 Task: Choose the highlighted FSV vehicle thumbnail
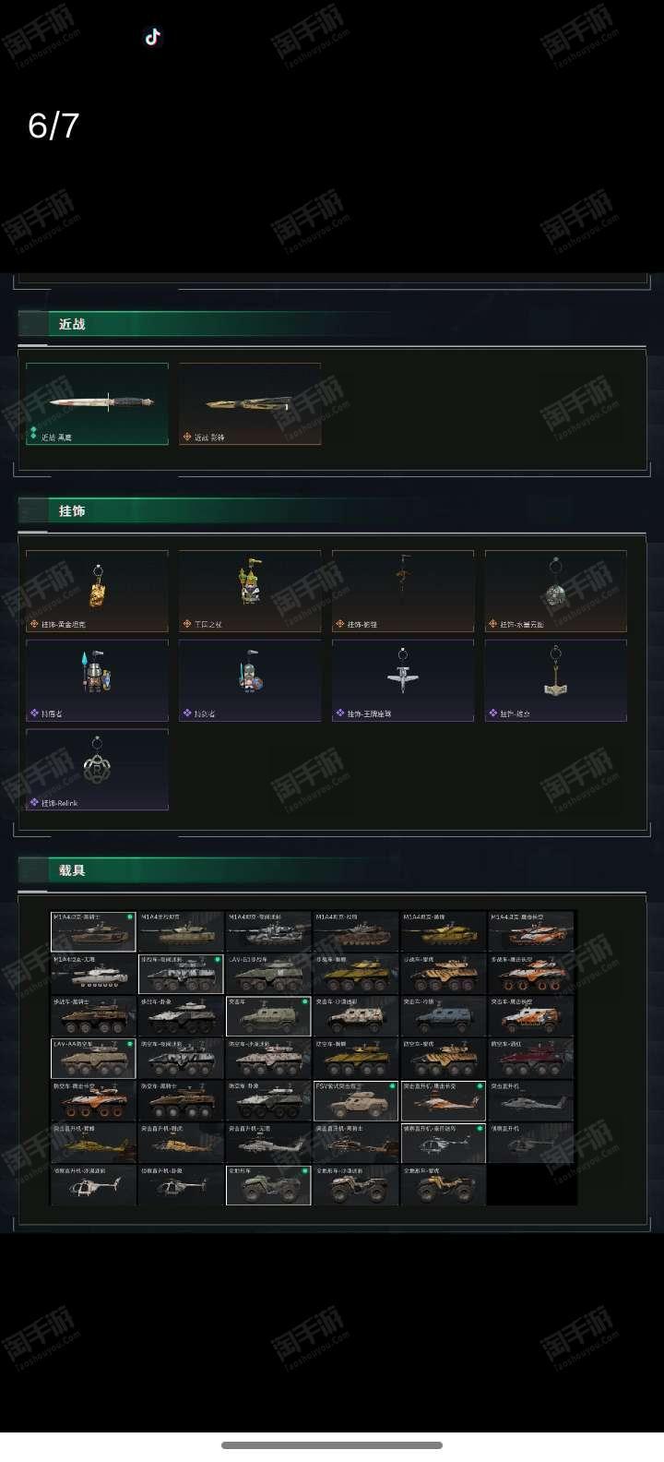click(356, 1101)
